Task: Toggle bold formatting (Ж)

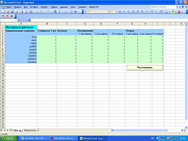Action: pyautogui.click(x=120, y=12)
